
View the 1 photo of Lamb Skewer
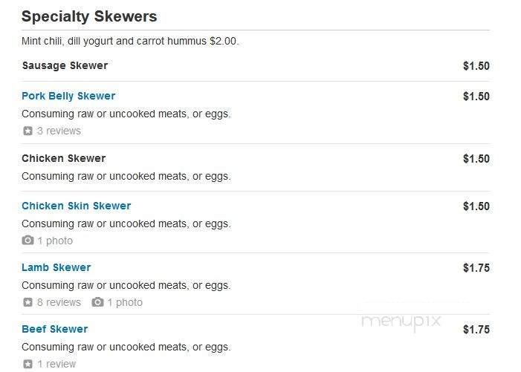coord(125,302)
